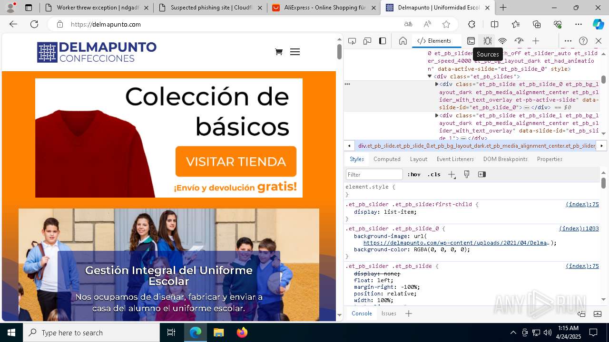609x342 pixels.
Task: Open the Issues drawer tab
Action: tap(389, 313)
